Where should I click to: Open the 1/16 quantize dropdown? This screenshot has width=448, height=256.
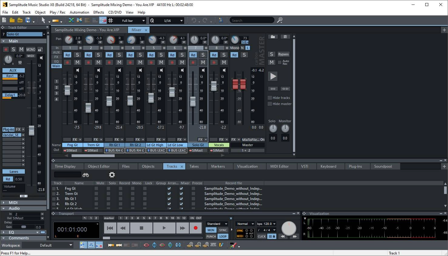(x=167, y=21)
